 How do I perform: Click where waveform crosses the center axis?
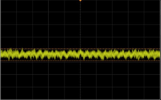pyautogui.click(x=80, y=54)
